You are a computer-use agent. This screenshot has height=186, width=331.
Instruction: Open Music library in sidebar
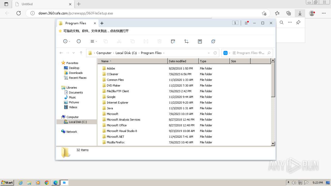point(72,97)
